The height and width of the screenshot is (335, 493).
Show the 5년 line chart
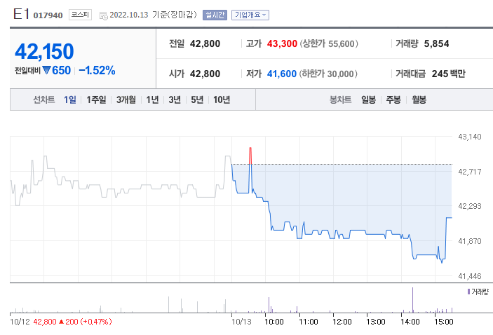pos(197,100)
